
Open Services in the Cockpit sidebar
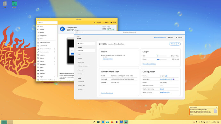pos(80,74)
